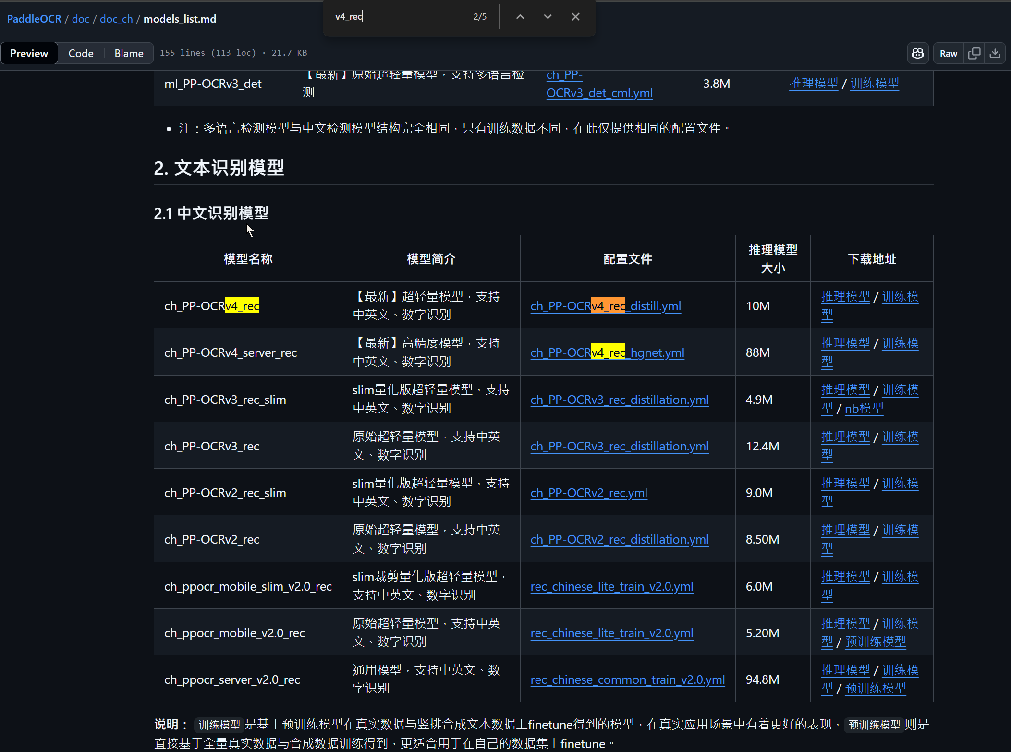Viewport: 1011px width, 752px height.
Task: Click 下载地址 column header
Action: click(872, 259)
